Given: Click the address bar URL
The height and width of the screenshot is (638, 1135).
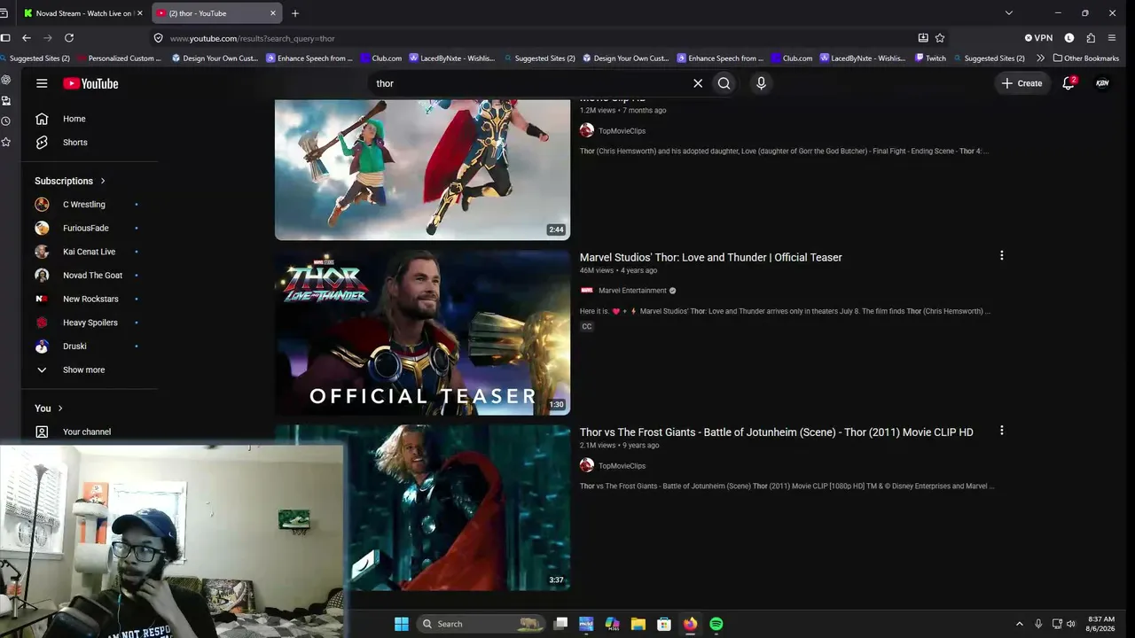Looking at the screenshot, I should pyautogui.click(x=253, y=39).
